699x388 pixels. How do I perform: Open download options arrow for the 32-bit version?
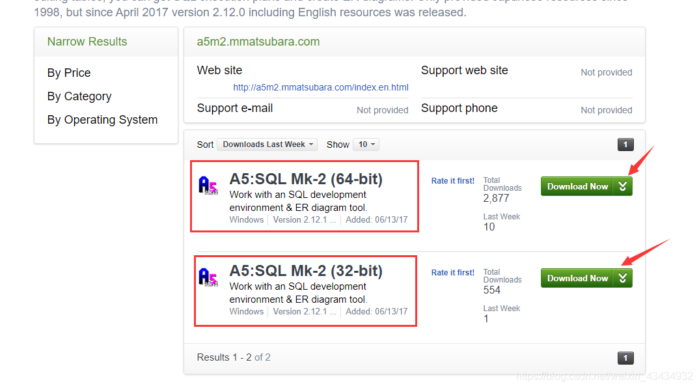pyautogui.click(x=623, y=278)
